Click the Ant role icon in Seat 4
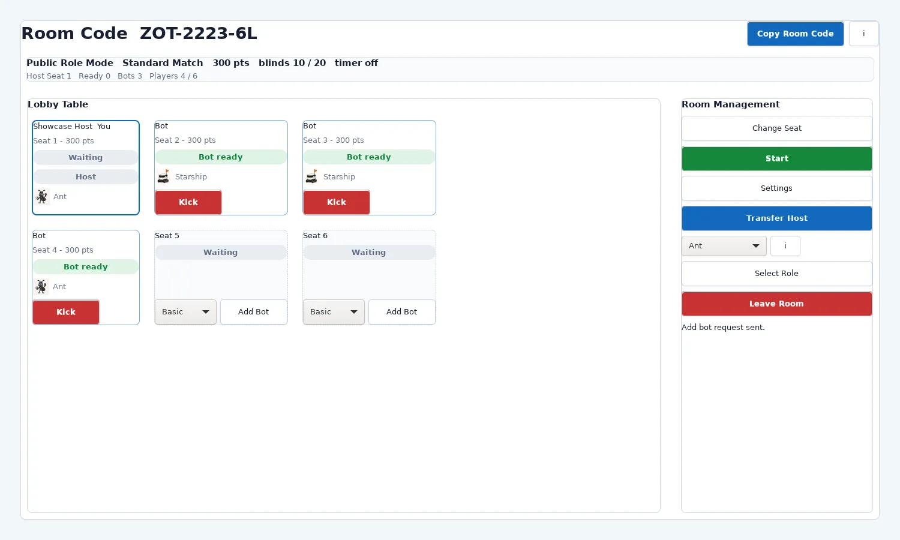The image size is (900, 540). (41, 286)
